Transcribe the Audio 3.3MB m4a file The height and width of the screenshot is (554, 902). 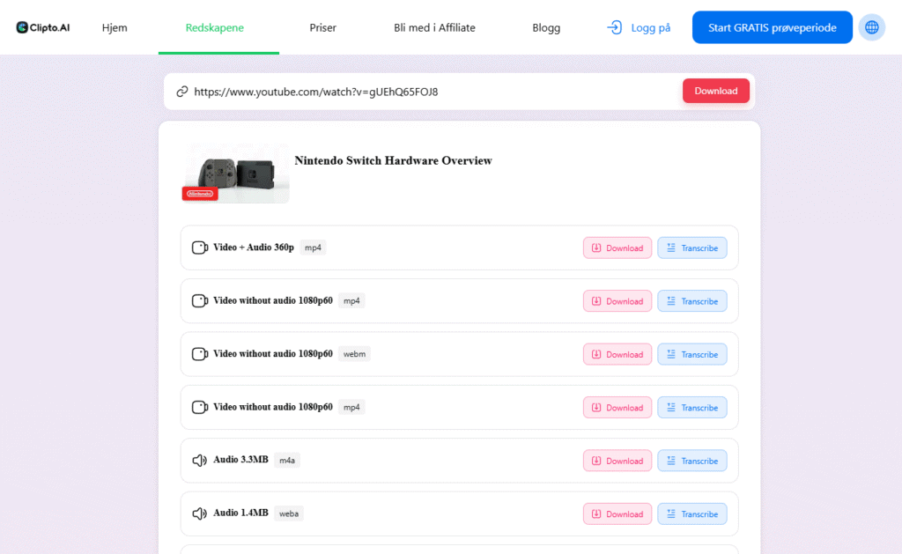tap(692, 461)
